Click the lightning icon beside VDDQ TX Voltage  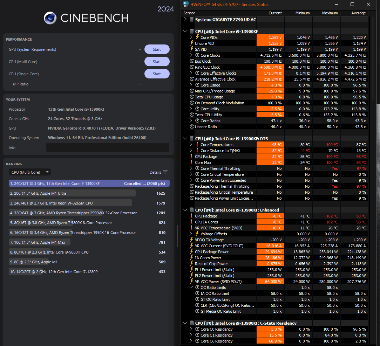pos(192,240)
